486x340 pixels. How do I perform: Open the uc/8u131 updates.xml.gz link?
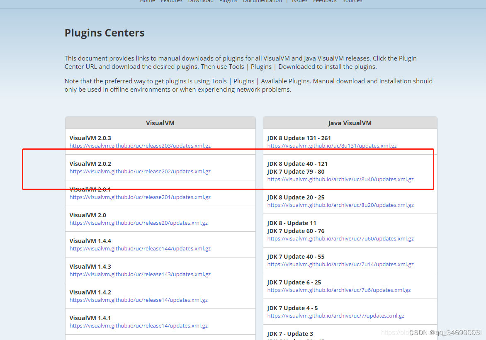click(x=332, y=146)
